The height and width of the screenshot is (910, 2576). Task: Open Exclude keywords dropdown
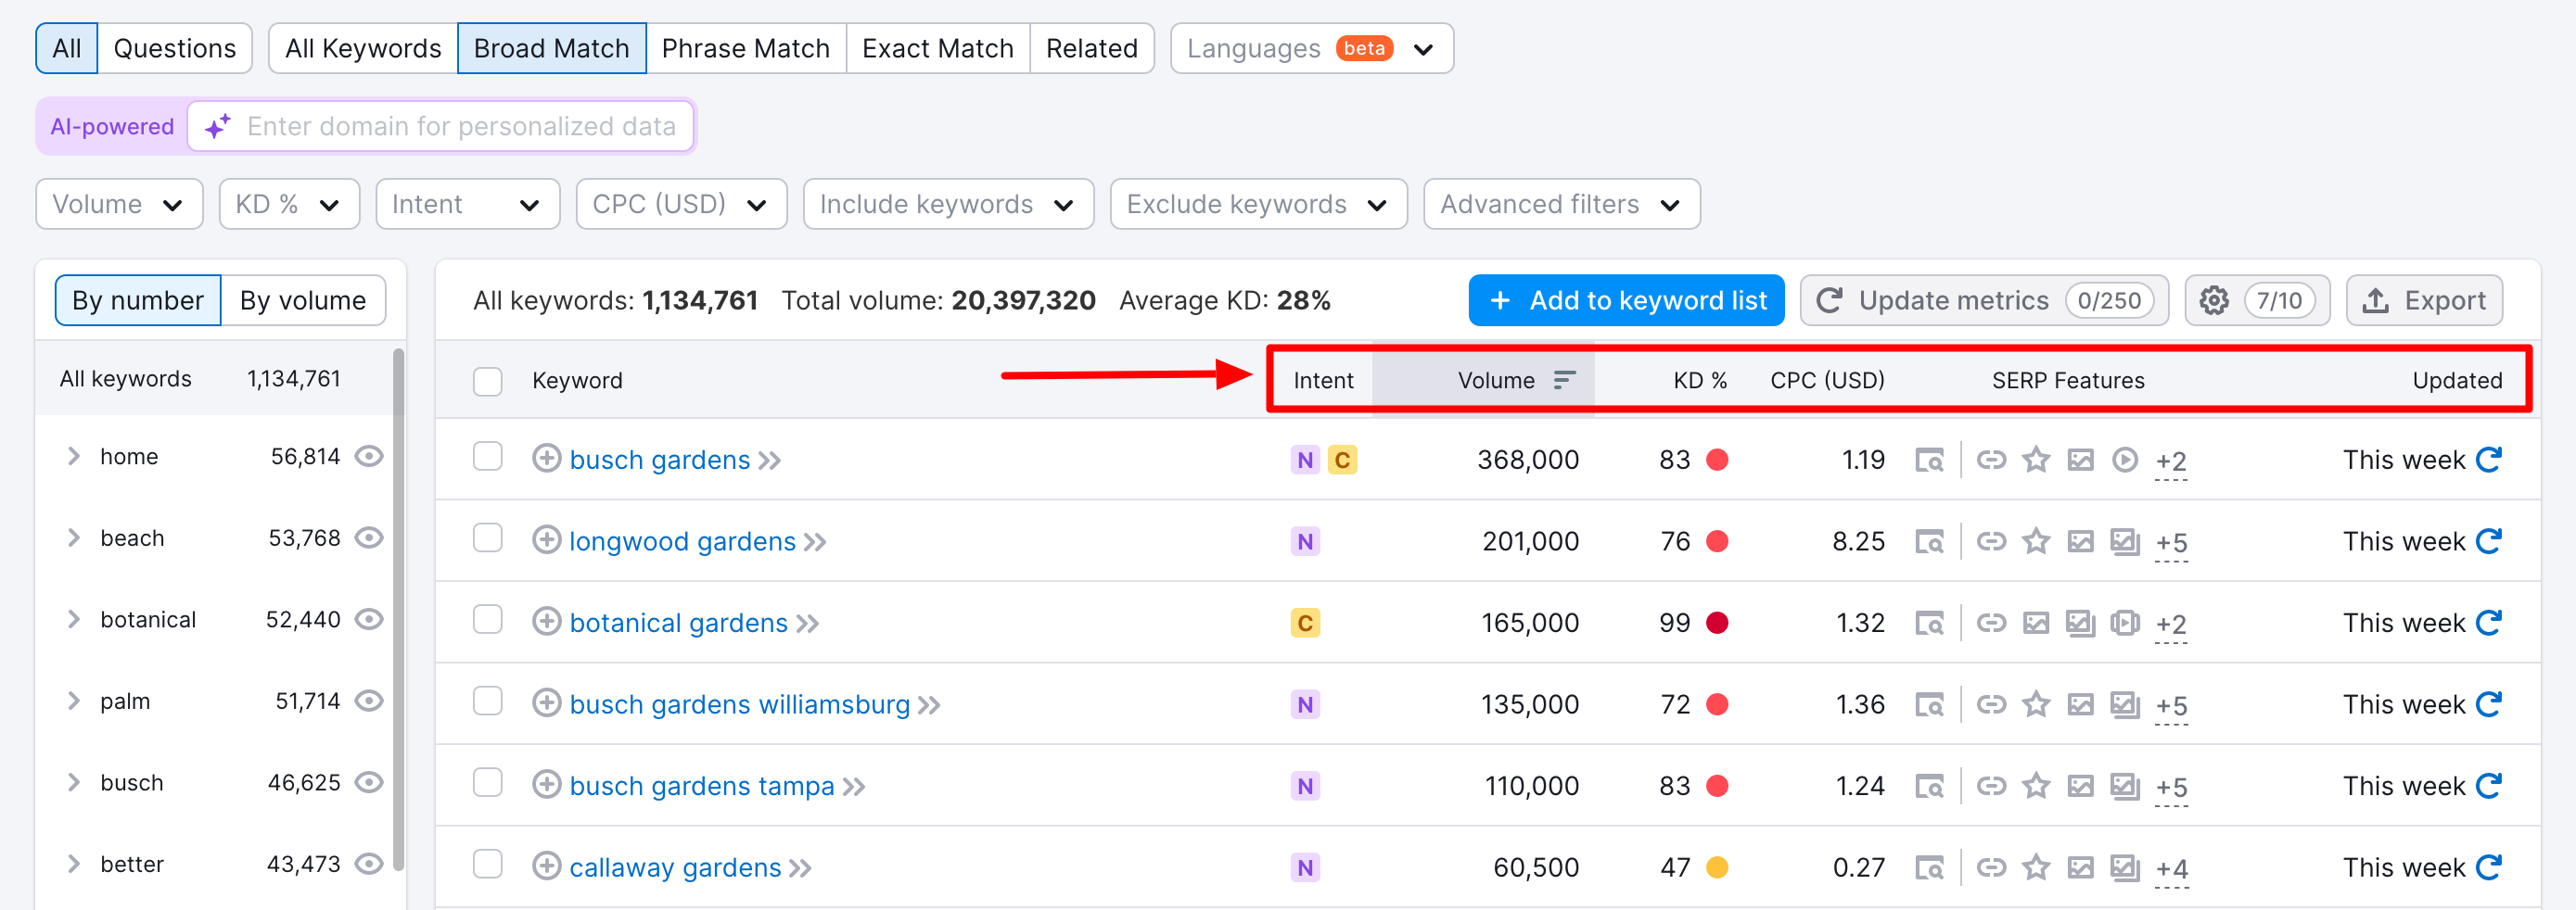point(1258,204)
